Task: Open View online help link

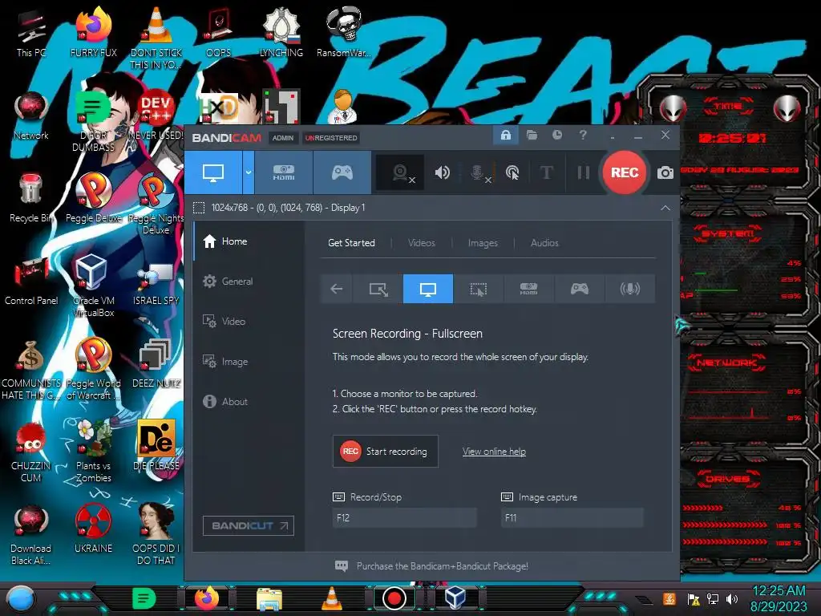Action: pos(494,452)
